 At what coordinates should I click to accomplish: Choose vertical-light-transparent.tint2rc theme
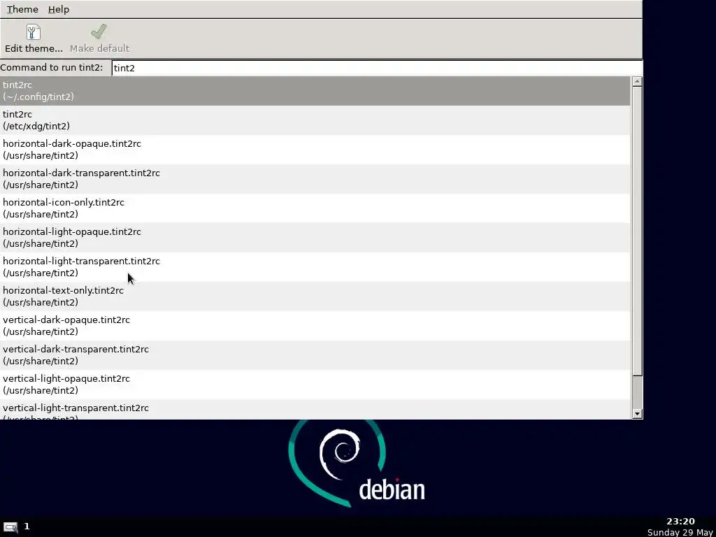[315, 410]
